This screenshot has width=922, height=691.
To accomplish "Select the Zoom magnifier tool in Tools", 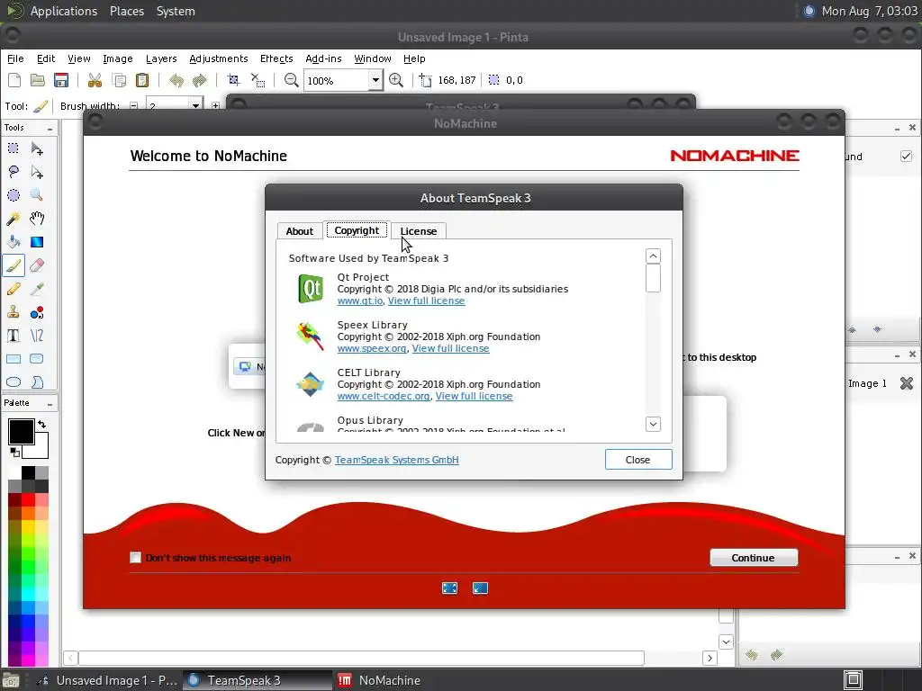I will point(36,195).
